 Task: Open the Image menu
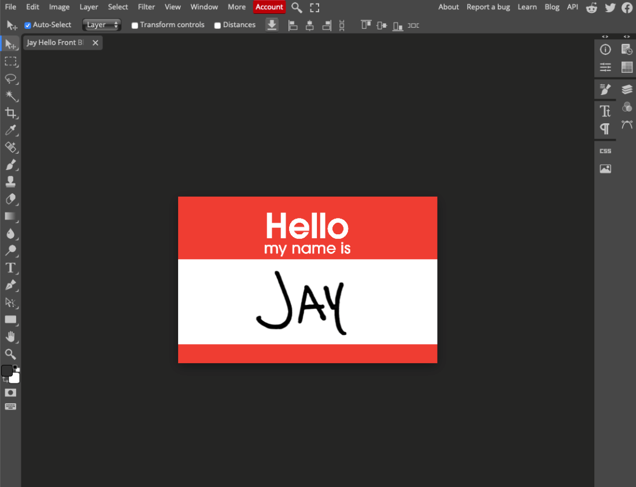(x=59, y=7)
